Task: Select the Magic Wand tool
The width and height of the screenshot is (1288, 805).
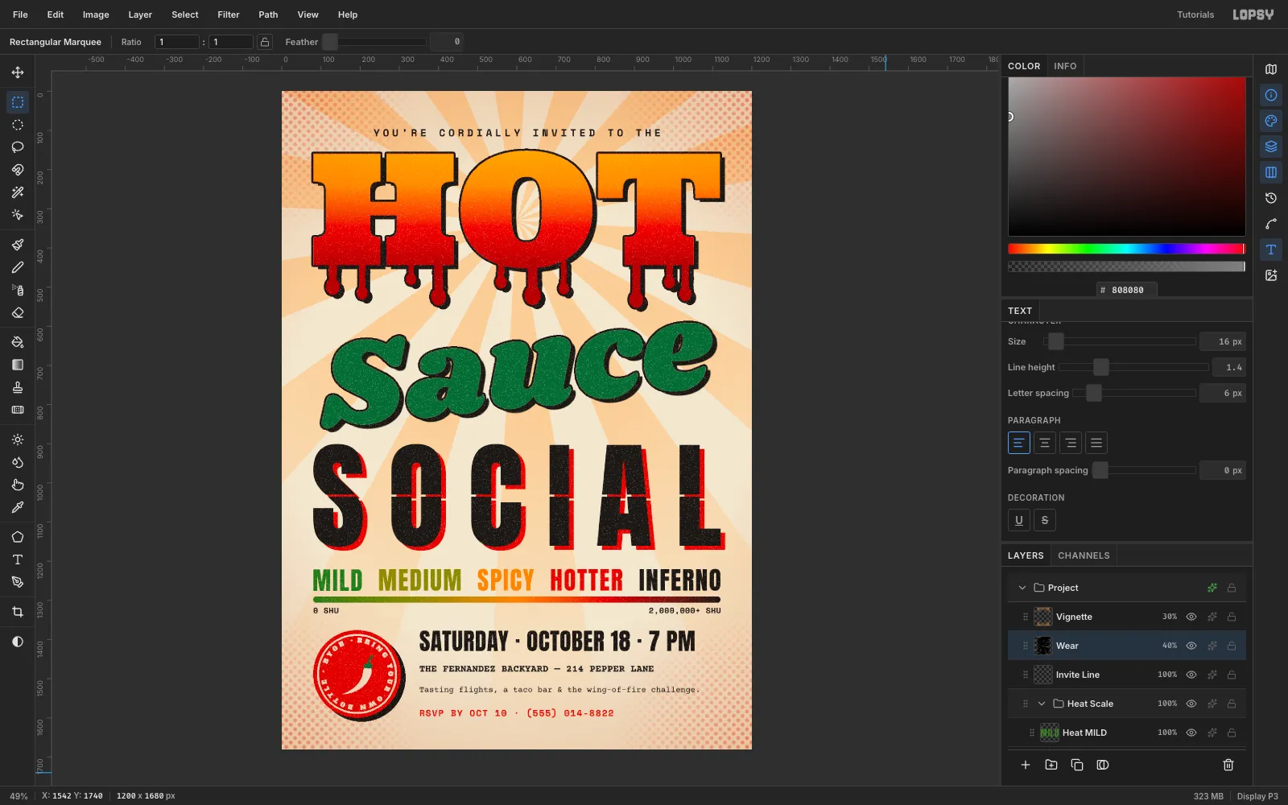Action: (18, 192)
